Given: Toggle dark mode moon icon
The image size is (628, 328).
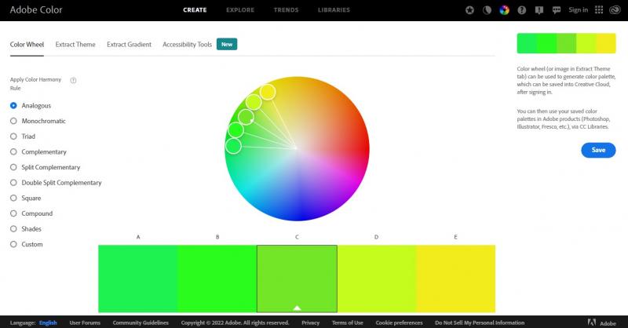Looking at the screenshot, I should (x=487, y=10).
